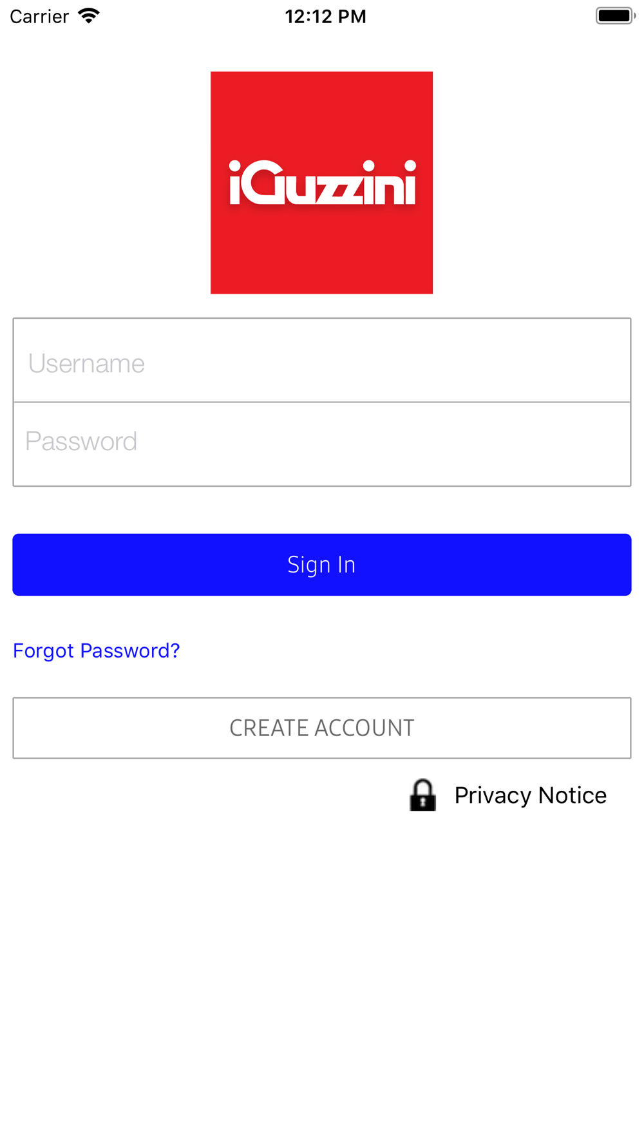Image resolution: width=644 pixels, height=1145 pixels.
Task: Tap the battery indicator icon
Action: click(x=615, y=16)
